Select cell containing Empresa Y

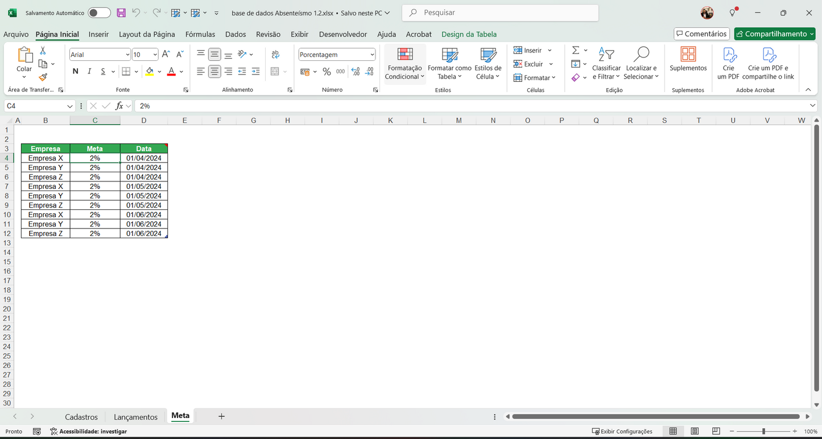click(45, 167)
